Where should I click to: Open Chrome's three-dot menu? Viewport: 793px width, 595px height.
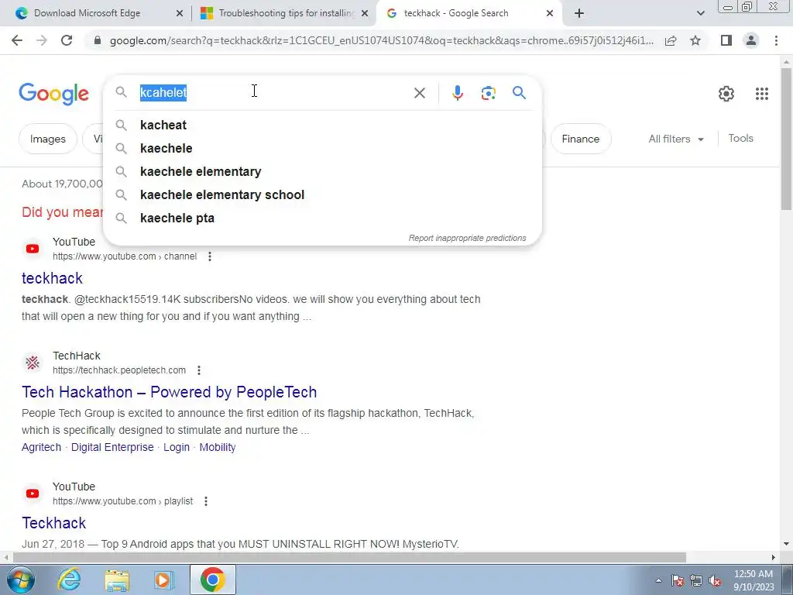[x=776, y=40]
